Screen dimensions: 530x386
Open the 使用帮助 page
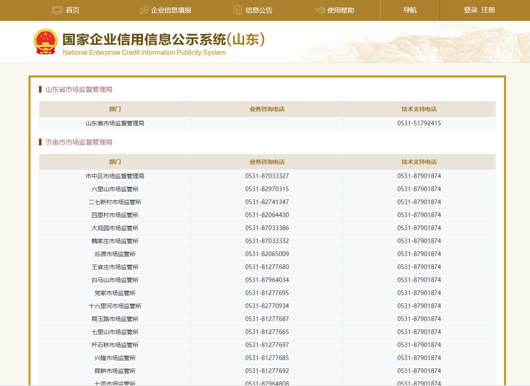pos(341,10)
